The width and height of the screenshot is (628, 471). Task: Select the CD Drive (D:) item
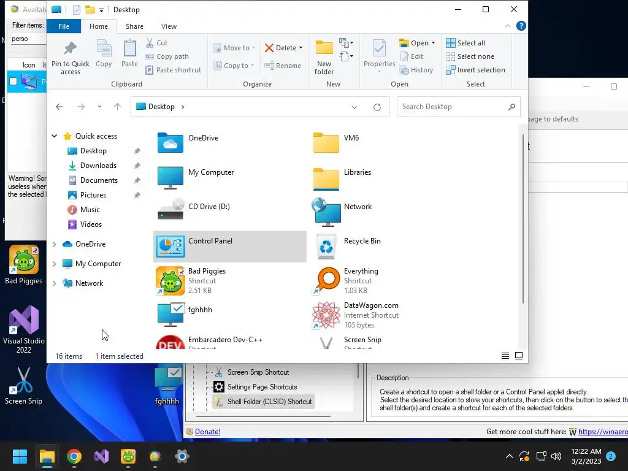point(229,212)
